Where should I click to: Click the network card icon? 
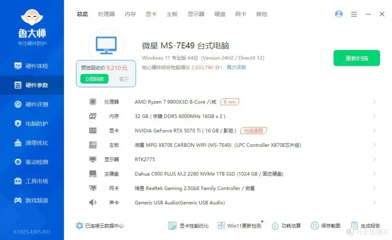click(93, 188)
